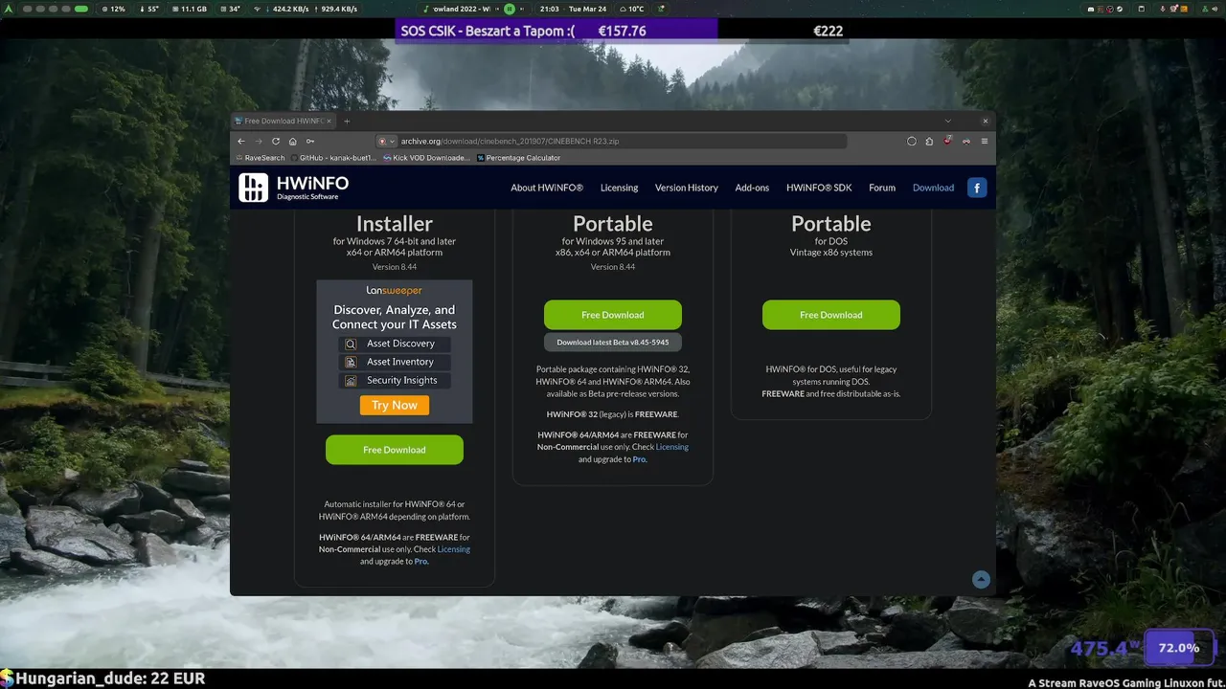Viewport: 1226px width, 689px height.
Task: Open the Percentage Calculator bookmark
Action: [x=518, y=158]
